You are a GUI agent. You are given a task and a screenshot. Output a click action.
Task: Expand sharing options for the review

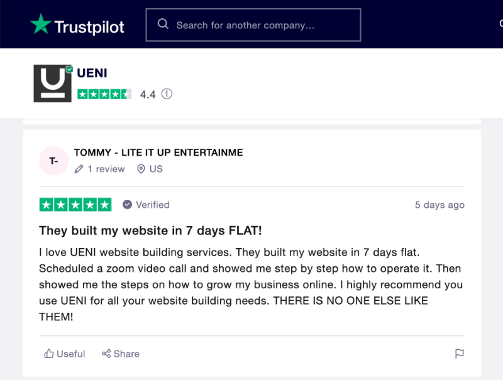click(x=120, y=354)
